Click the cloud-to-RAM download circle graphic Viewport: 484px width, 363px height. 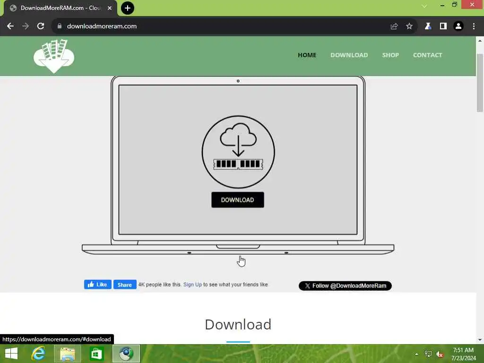238,152
